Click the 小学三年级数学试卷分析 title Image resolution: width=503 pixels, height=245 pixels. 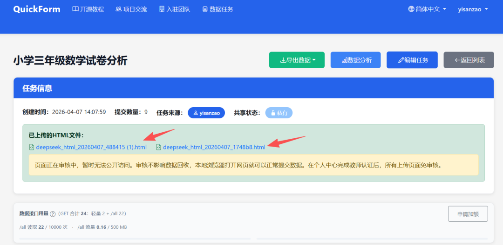70,60
